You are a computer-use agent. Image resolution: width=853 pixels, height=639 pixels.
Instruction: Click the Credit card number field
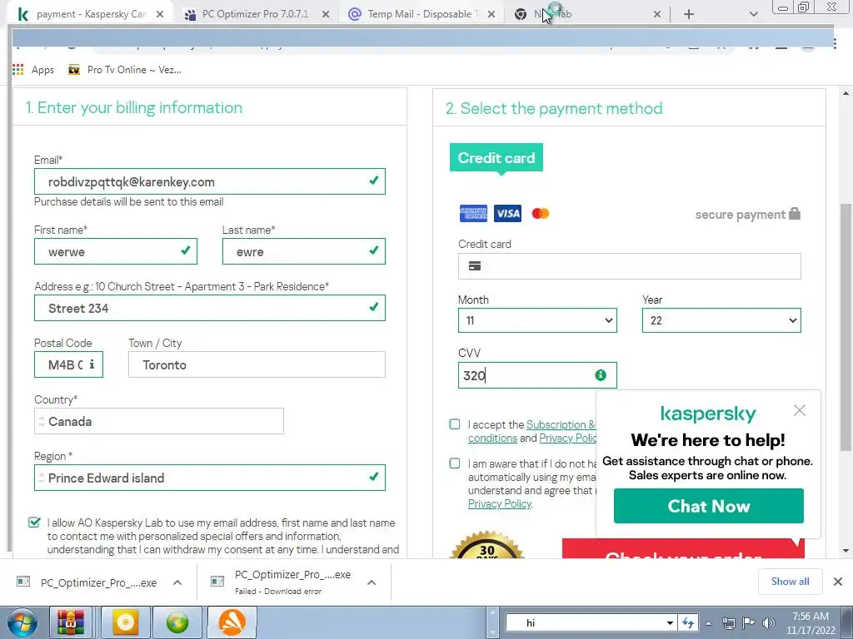tap(630, 266)
